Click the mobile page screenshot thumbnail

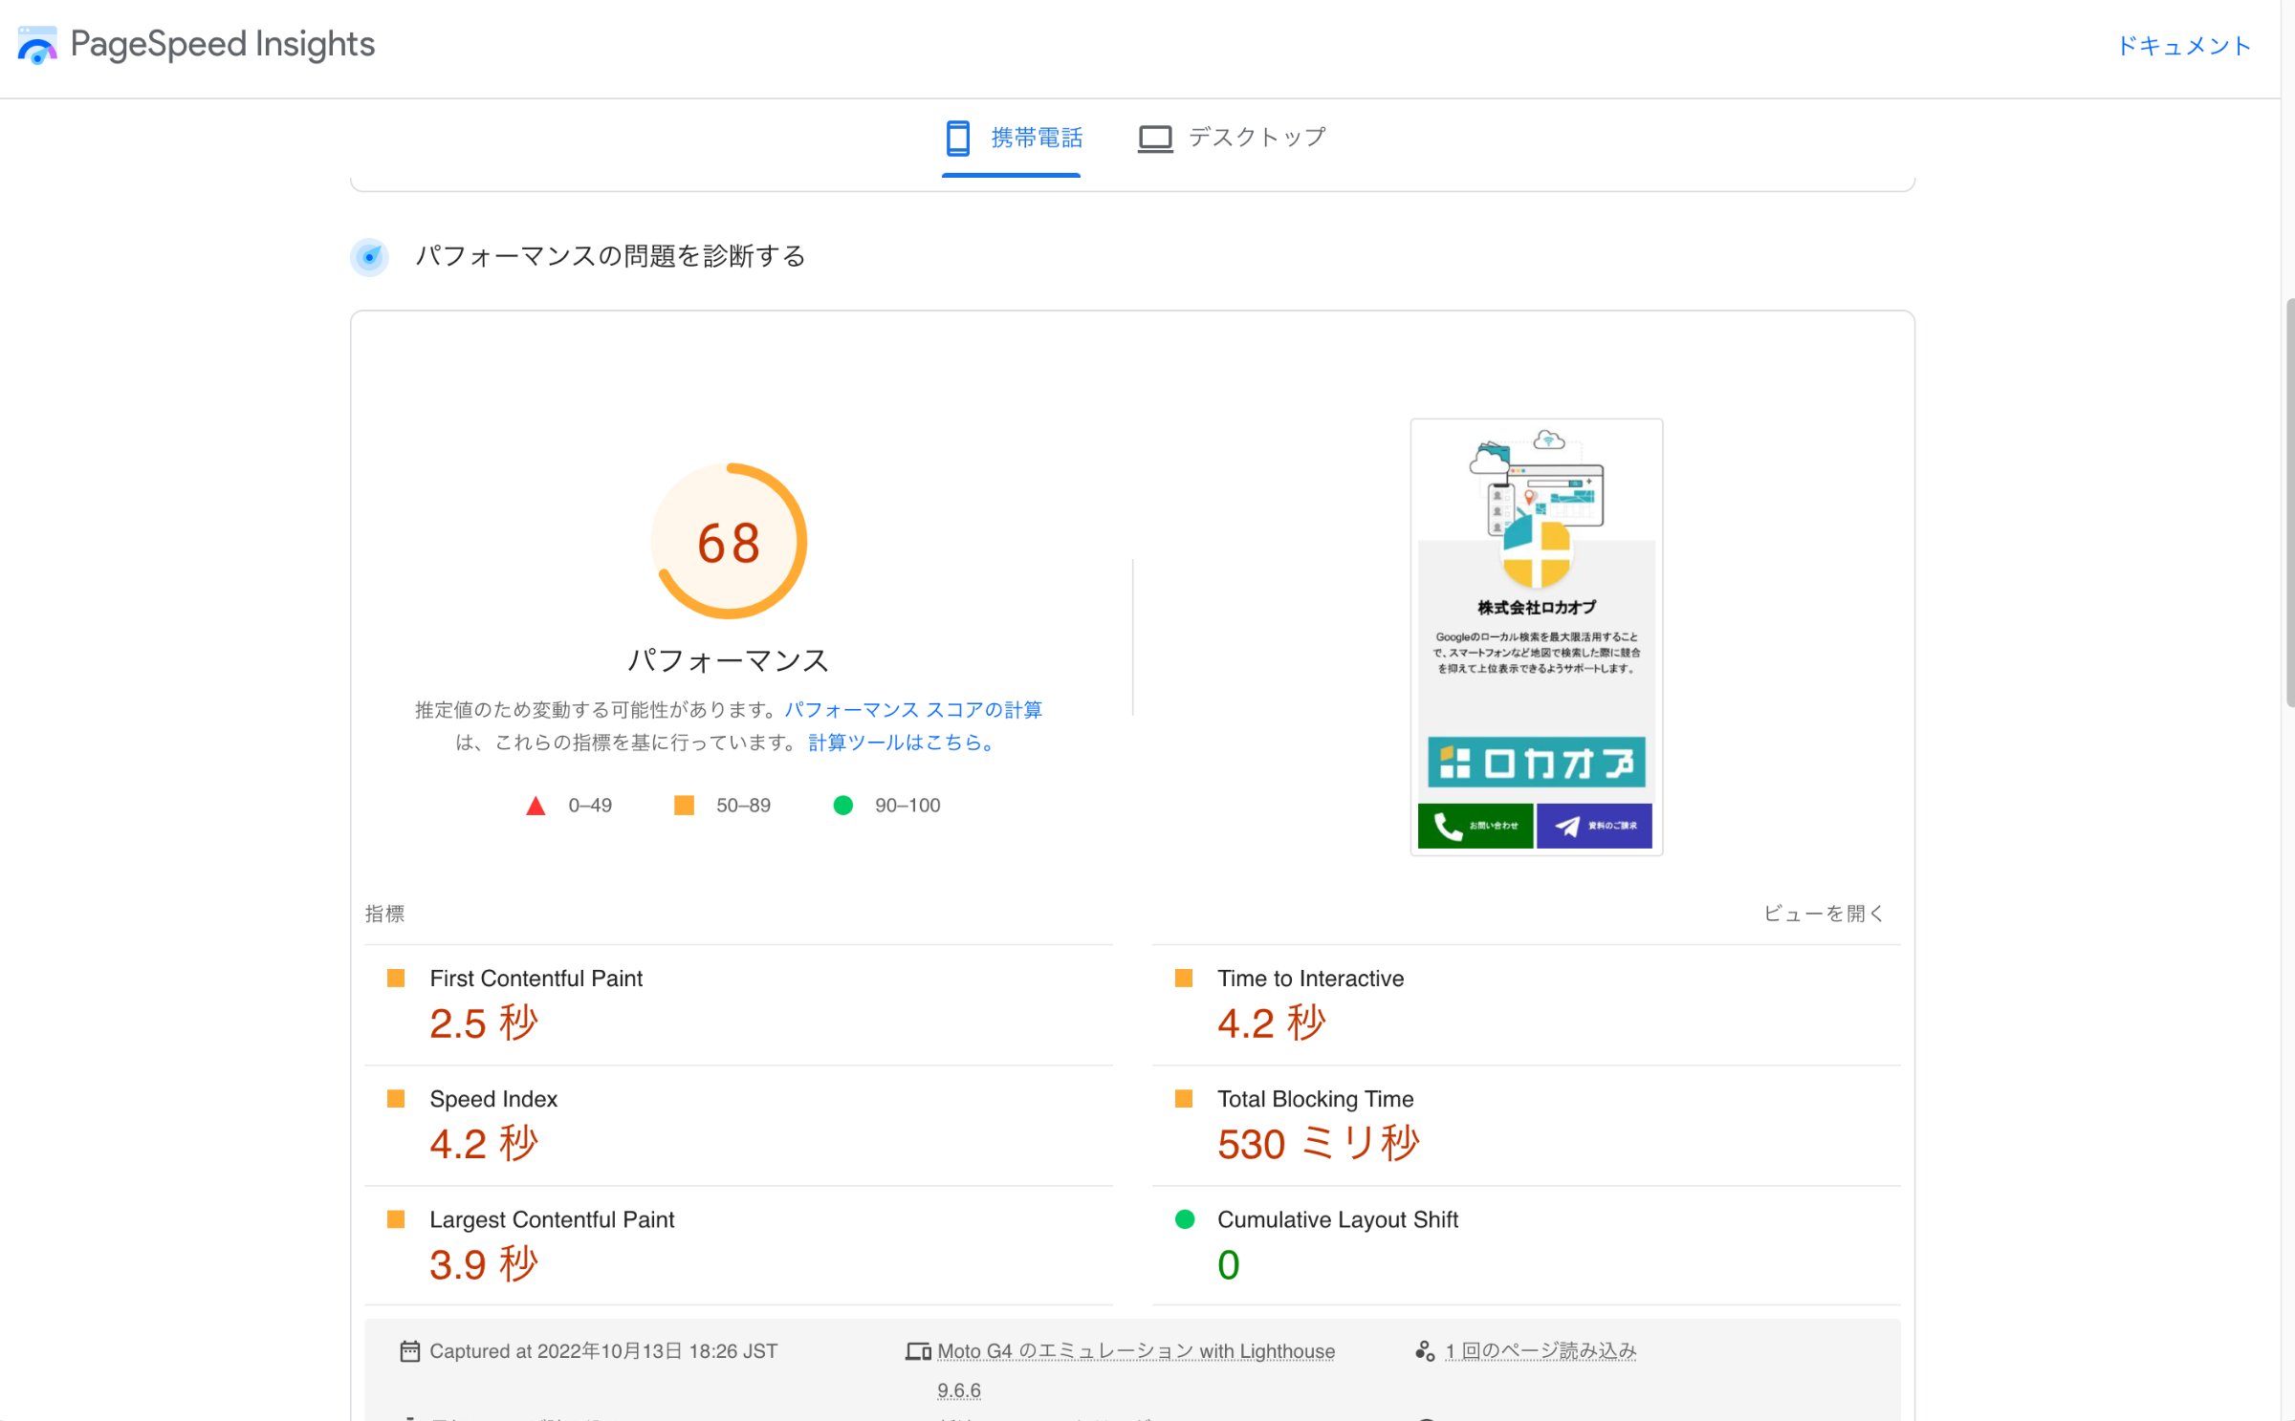click(x=1536, y=636)
